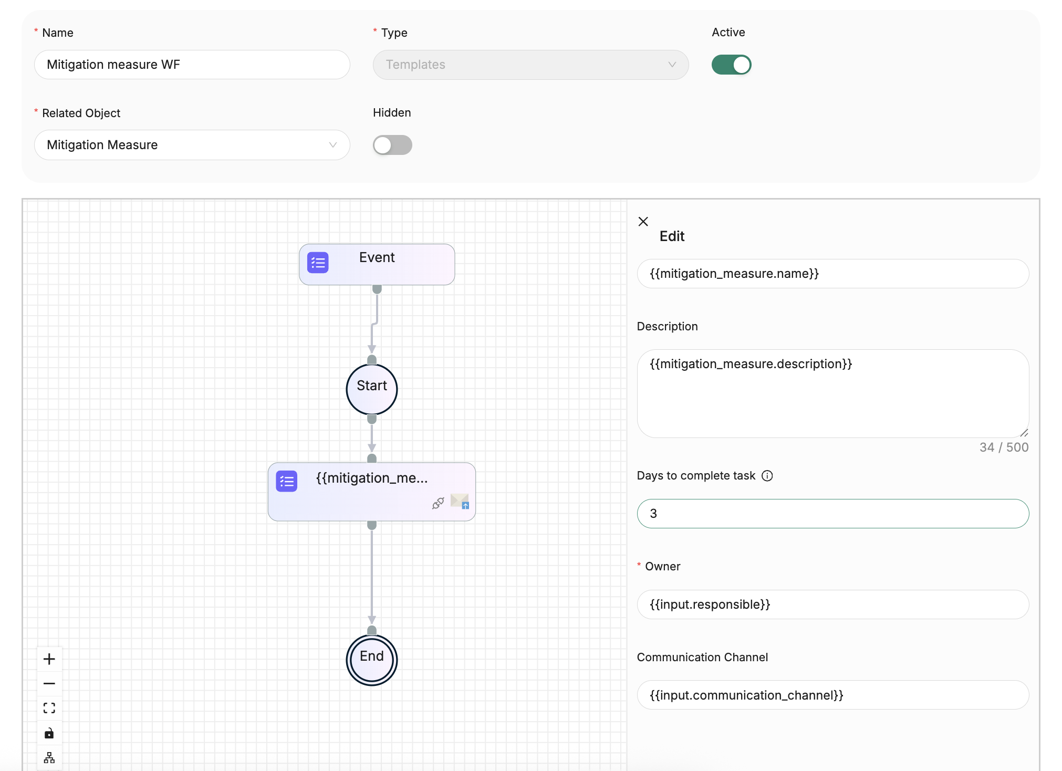
Task: Click the email envelope icon on task node
Action: (460, 501)
